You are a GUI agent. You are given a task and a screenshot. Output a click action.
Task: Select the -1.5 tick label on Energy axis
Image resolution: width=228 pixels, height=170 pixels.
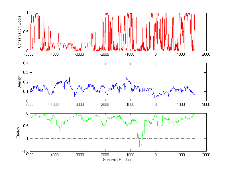25,151
